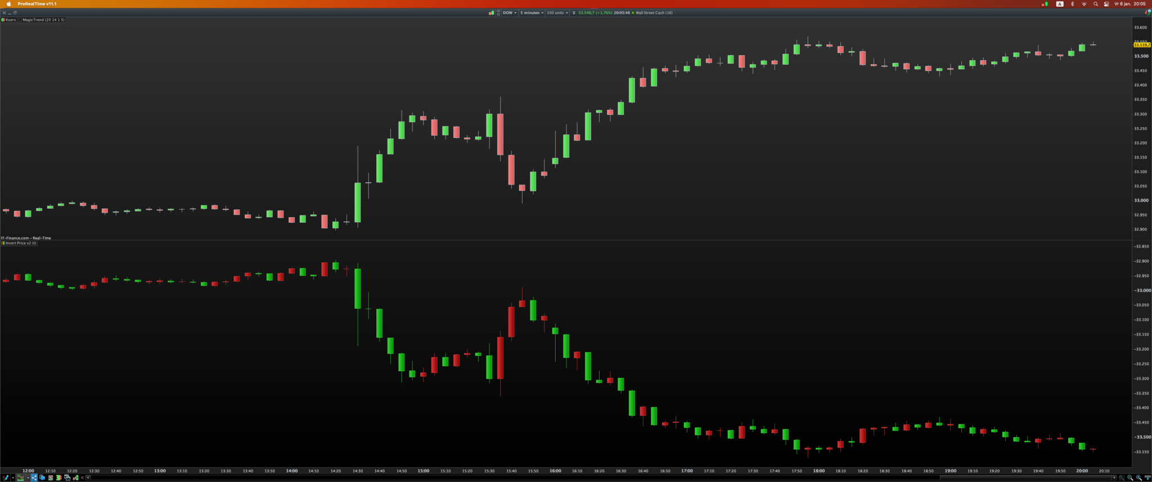This screenshot has width=1152, height=482.
Task: Click the Bluetooth menu bar icon
Action: coord(1072,4)
